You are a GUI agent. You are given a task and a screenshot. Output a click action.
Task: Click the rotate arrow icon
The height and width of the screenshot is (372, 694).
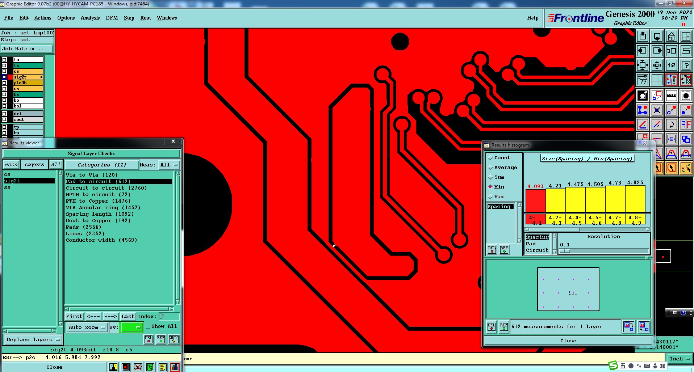click(x=672, y=125)
